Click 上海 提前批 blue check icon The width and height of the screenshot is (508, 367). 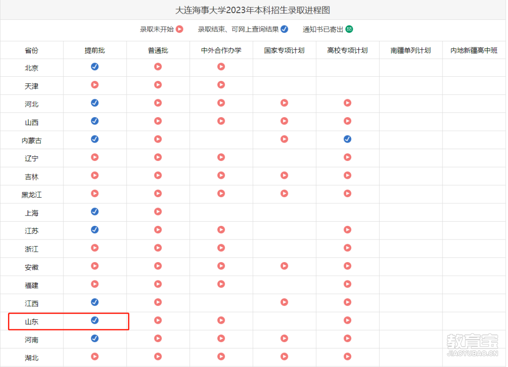[95, 211]
